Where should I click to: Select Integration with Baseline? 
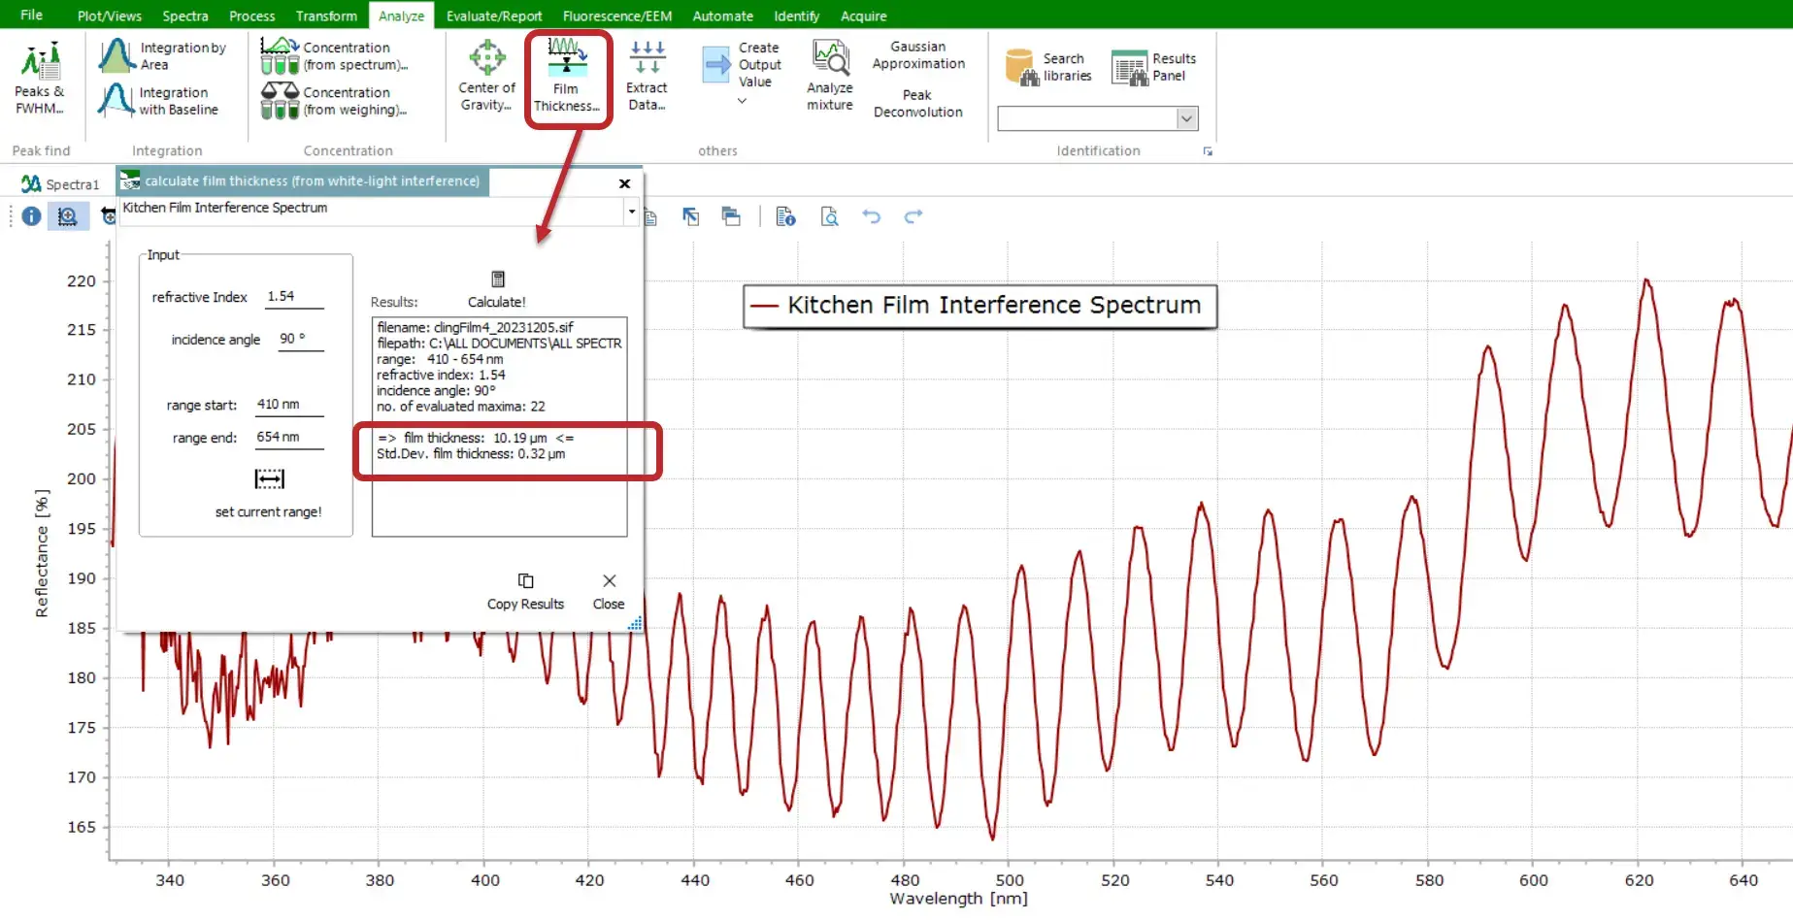point(160,100)
